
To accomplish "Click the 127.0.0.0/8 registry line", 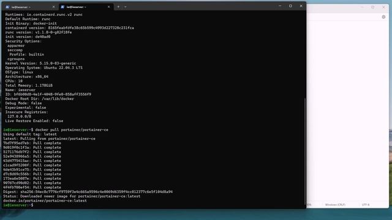I will [19, 117].
